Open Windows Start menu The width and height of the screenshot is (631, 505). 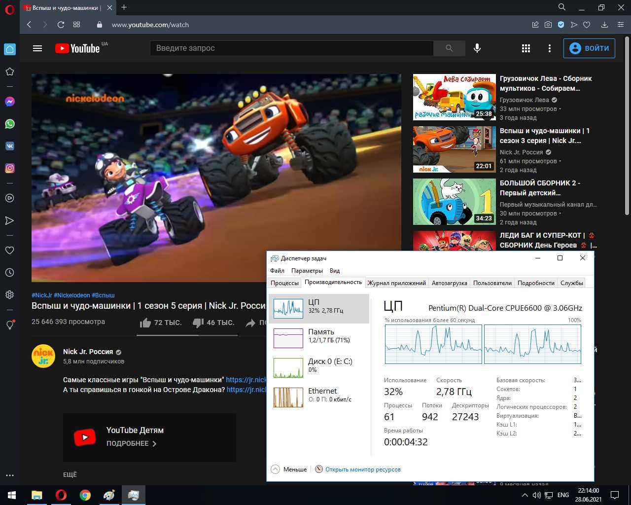(x=12, y=495)
